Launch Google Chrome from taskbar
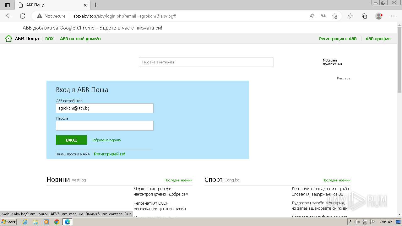The height and width of the screenshot is (226, 402). [x=57, y=222]
